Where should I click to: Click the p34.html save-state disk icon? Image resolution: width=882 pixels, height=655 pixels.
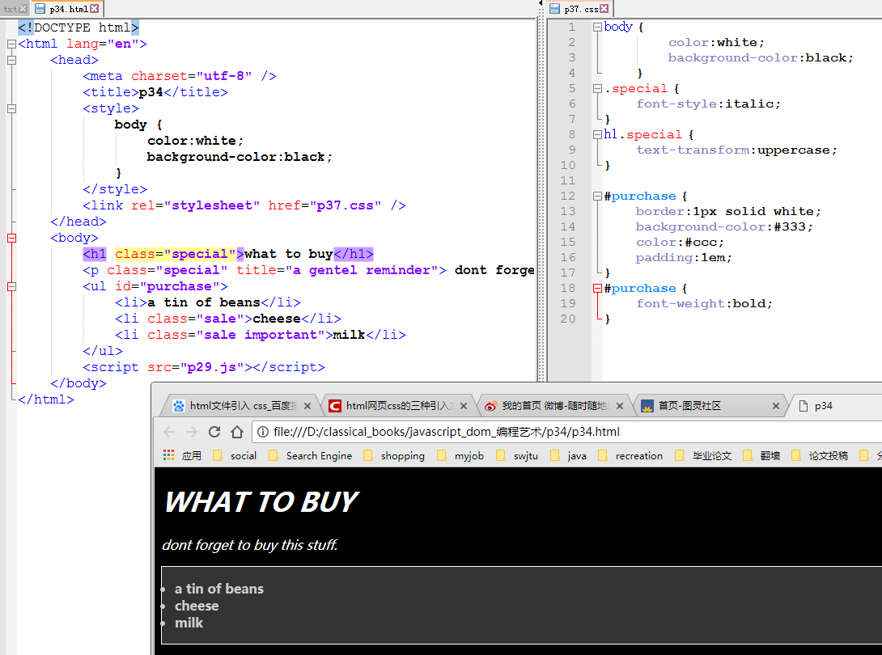pyautogui.click(x=40, y=8)
